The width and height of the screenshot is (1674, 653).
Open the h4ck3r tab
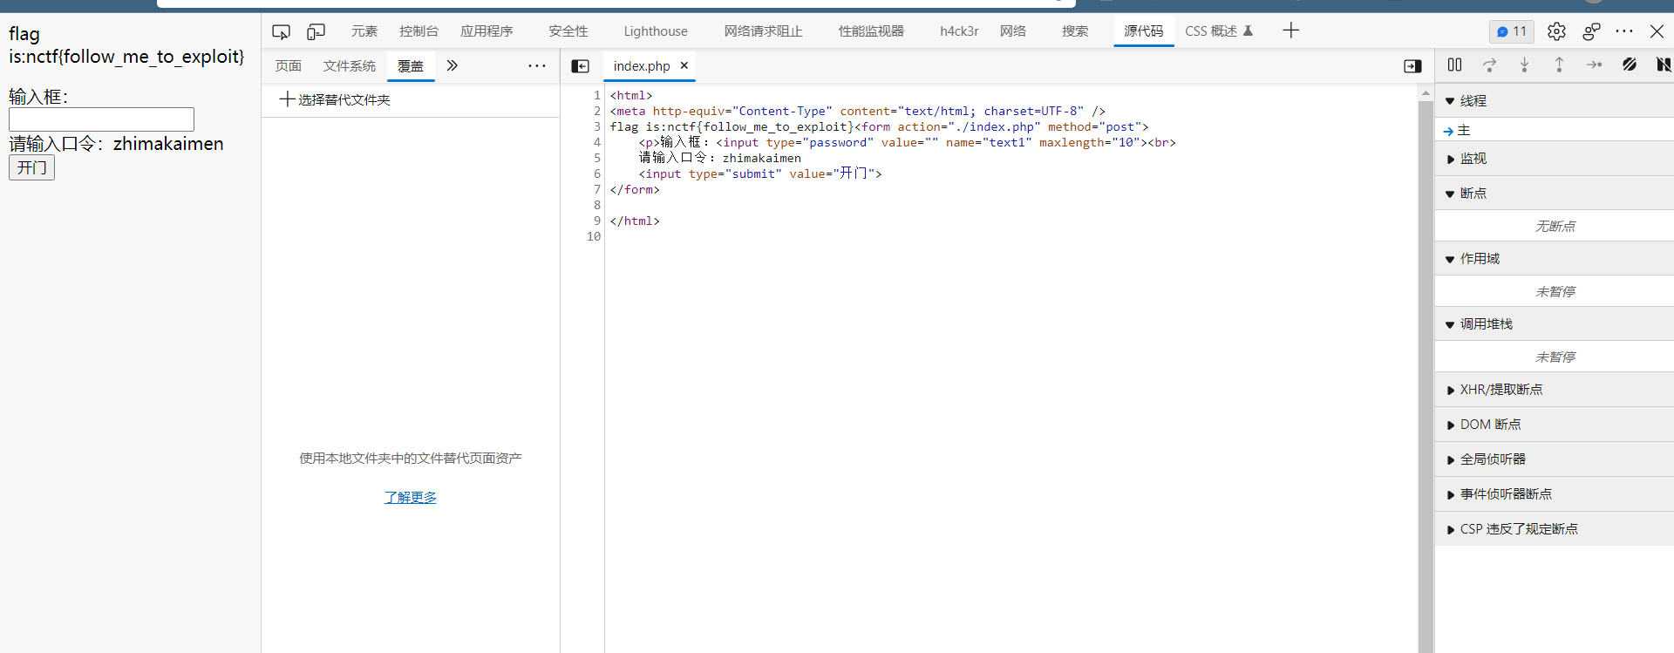pyautogui.click(x=959, y=31)
